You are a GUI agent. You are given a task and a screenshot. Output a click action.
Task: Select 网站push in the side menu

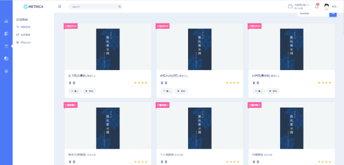point(26,42)
